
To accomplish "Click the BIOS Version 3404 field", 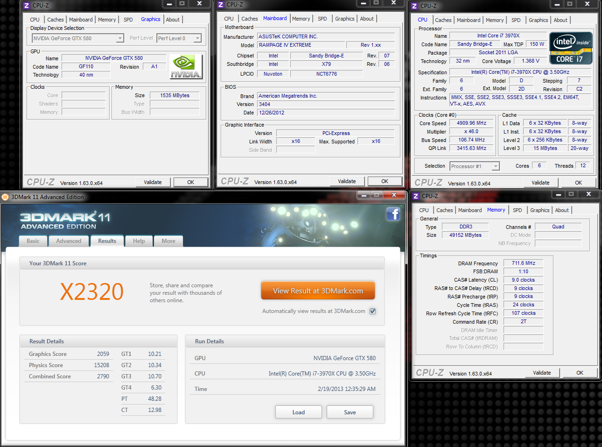I will click(326, 104).
